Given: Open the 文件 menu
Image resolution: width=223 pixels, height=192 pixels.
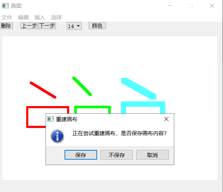Looking at the screenshot, I should point(7,18).
